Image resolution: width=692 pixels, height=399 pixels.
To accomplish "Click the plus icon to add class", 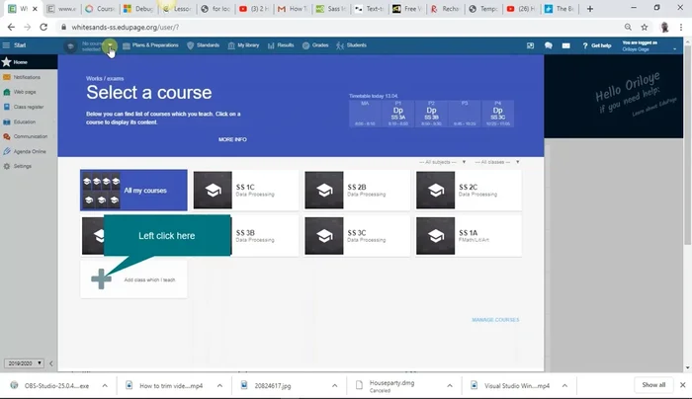I will (101, 279).
